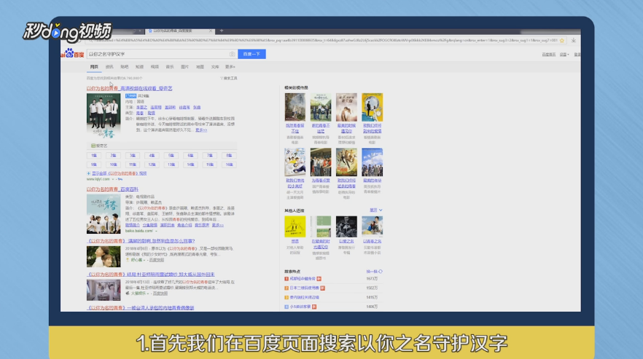Click the funnel icon of 搜索工具
643x359 pixels.
pyautogui.click(x=222, y=78)
